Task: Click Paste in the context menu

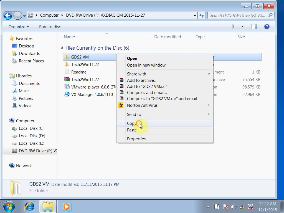Action: tap(164, 130)
